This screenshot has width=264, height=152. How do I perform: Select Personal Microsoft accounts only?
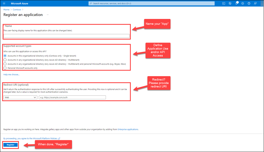tap(5, 68)
